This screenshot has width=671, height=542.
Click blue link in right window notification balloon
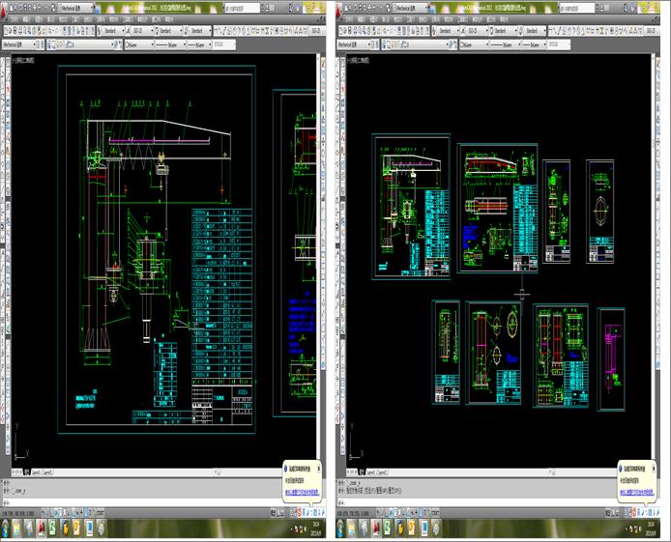click(x=637, y=493)
